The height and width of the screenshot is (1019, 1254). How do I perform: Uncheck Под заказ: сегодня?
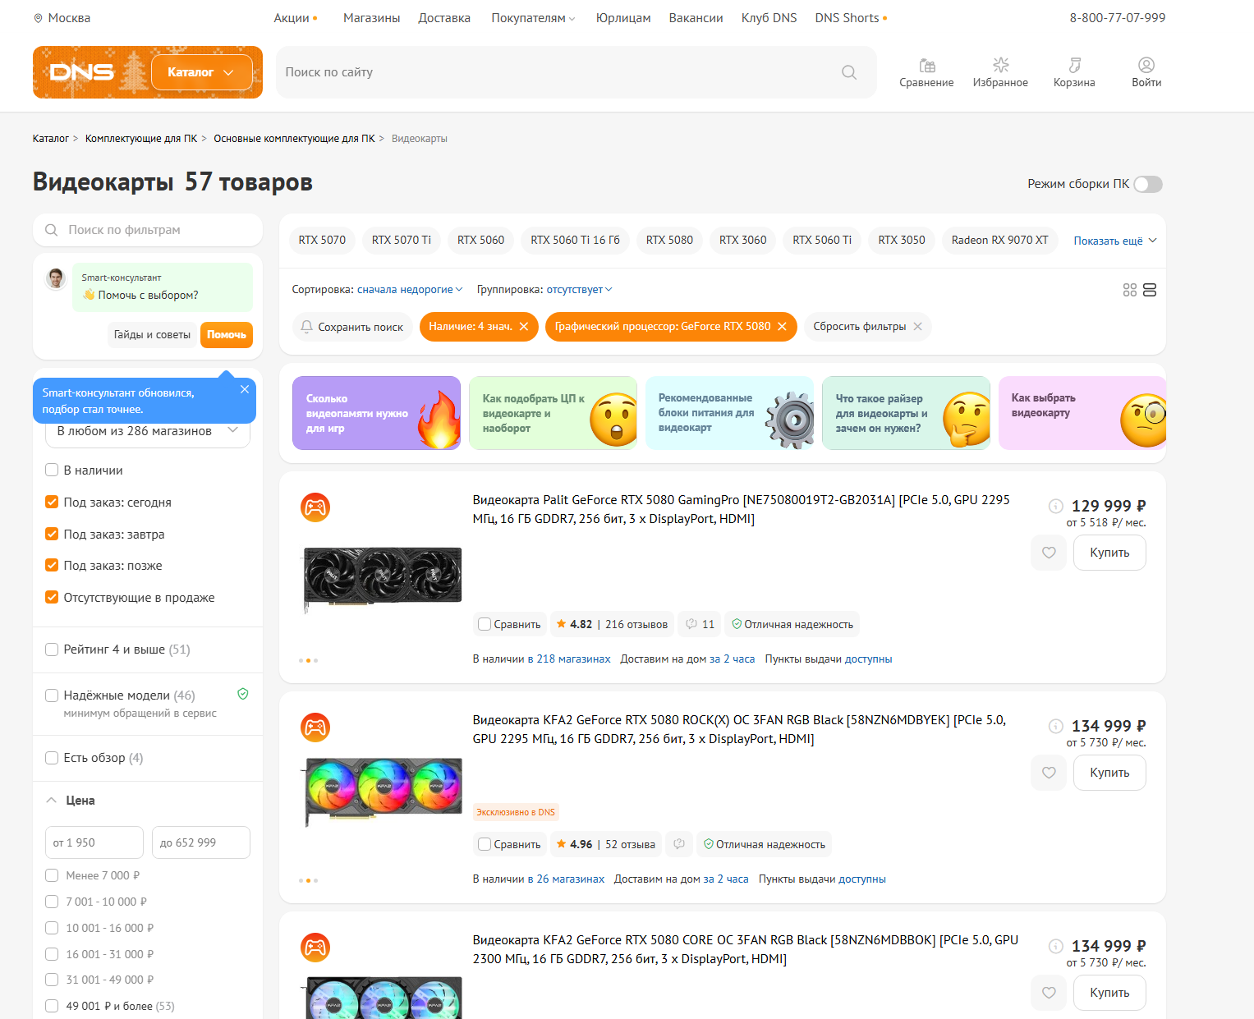pos(52,503)
